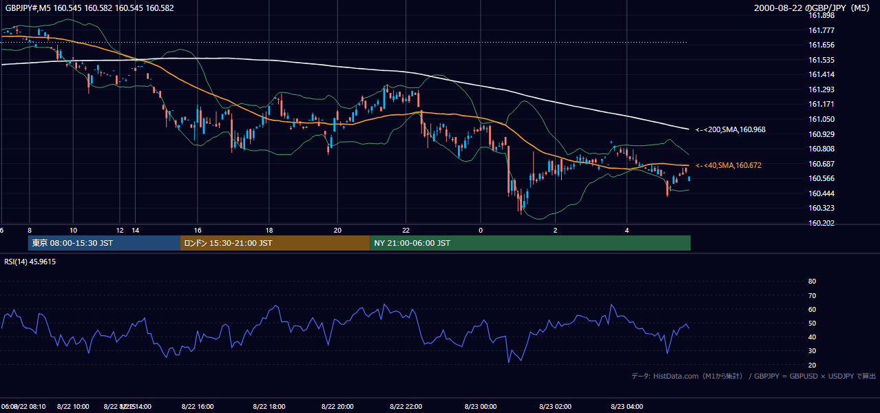Click price level 161.293 on the axis
The width and height of the screenshot is (880, 413).
point(821,89)
